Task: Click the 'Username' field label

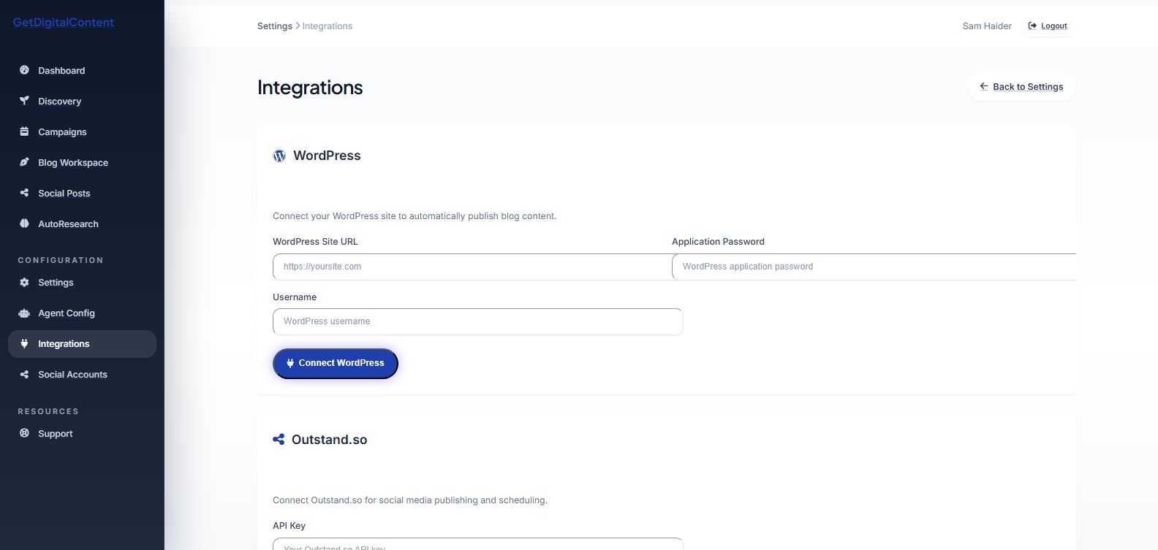Action: 295,297
